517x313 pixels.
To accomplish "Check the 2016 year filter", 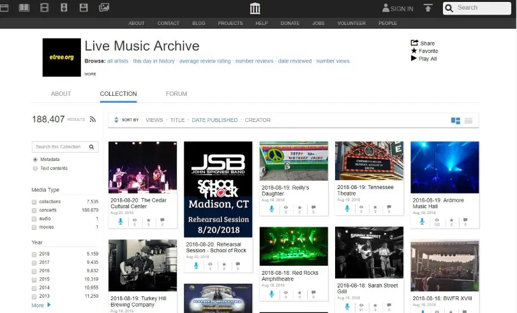I will [x=34, y=271].
